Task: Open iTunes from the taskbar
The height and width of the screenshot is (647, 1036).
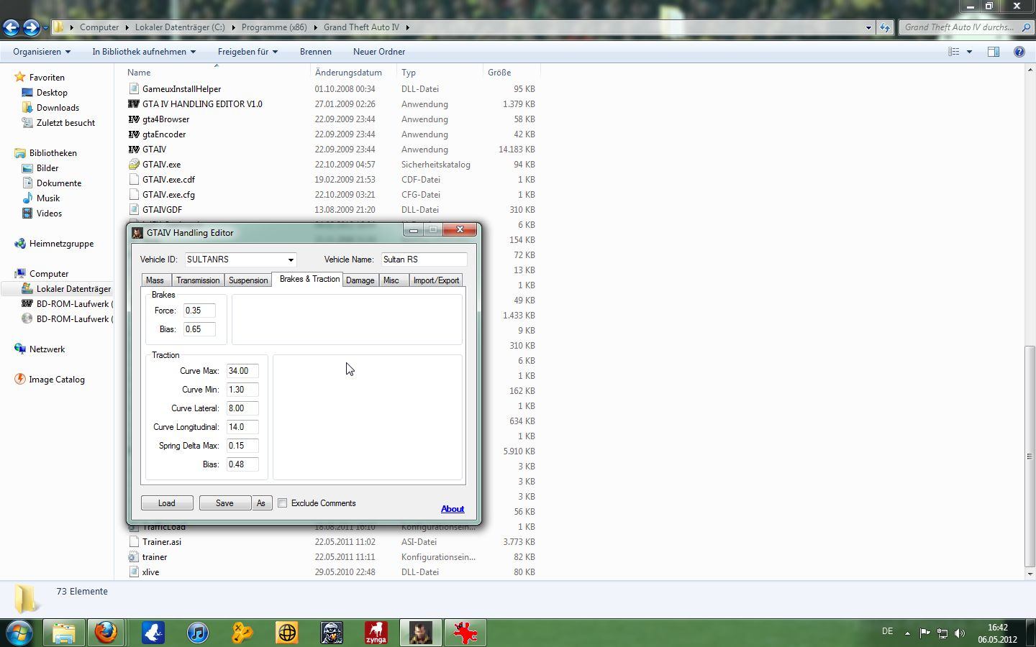Action: (x=197, y=633)
